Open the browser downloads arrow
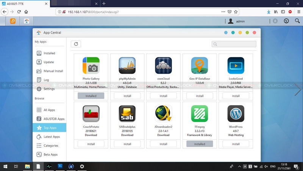The width and height of the screenshot is (303, 171). pyautogui.click(x=269, y=12)
